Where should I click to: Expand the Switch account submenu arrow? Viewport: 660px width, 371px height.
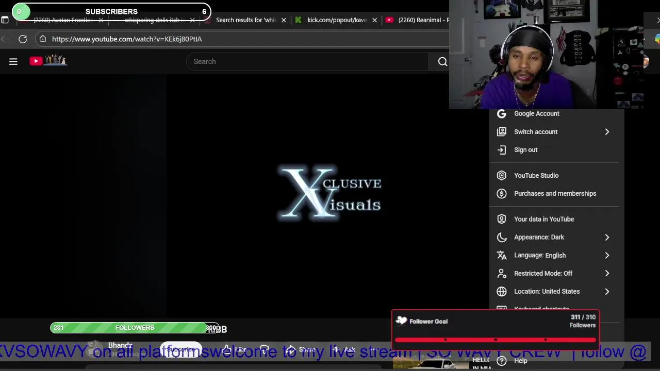tap(607, 132)
